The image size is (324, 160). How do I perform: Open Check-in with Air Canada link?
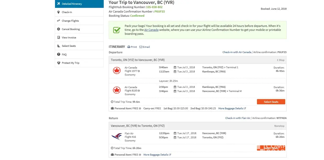pyautogui.click(x=237, y=52)
